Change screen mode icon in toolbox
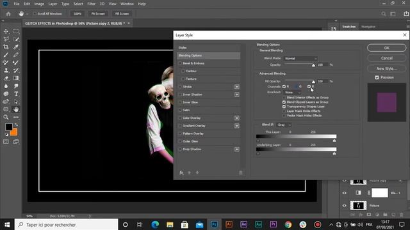Image resolution: width=410 pixels, height=230 pixels. pyautogui.click(x=16, y=142)
